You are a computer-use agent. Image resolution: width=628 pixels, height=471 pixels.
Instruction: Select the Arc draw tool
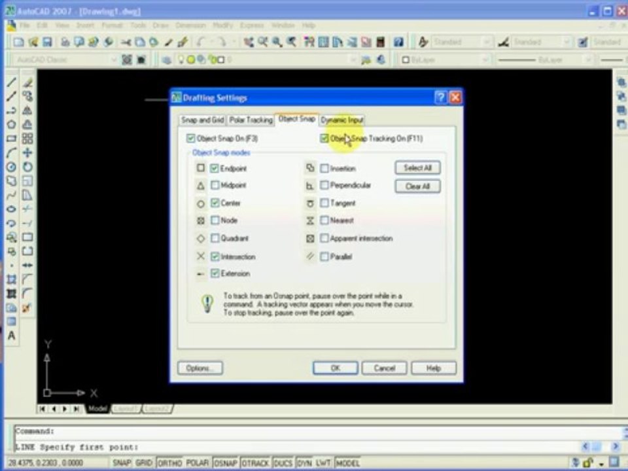[x=12, y=152]
